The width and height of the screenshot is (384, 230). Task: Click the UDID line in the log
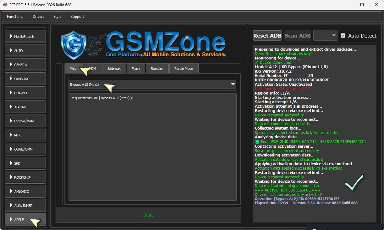click(x=292, y=80)
